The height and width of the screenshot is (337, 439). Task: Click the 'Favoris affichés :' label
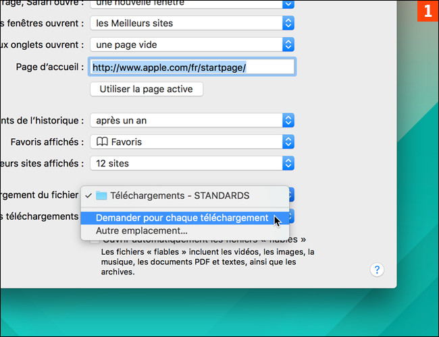[x=47, y=142]
